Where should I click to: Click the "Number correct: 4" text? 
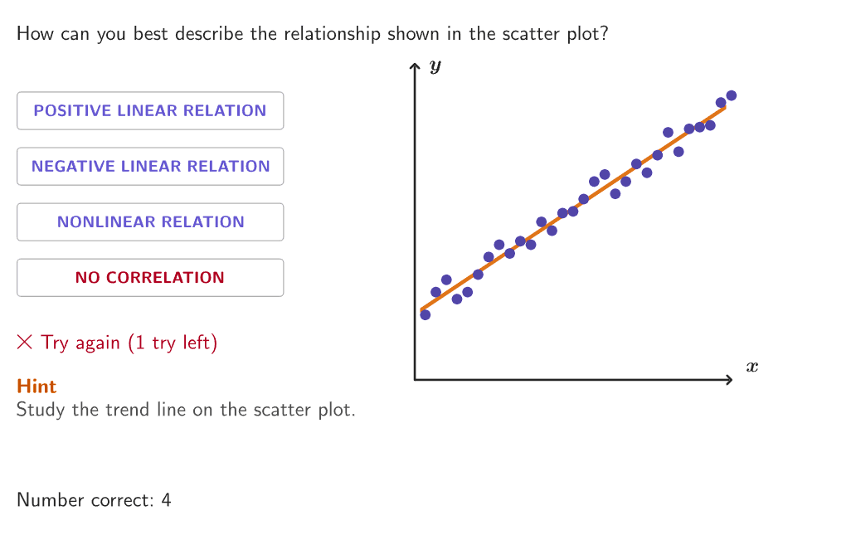(x=94, y=500)
